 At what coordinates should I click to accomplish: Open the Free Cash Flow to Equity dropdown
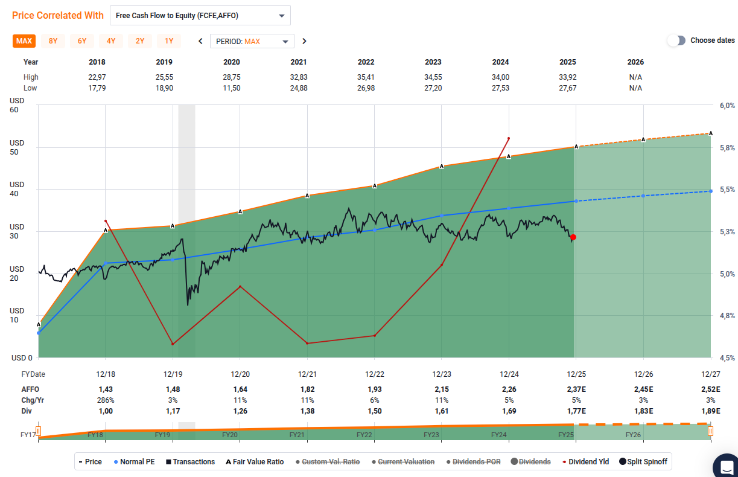coord(200,16)
